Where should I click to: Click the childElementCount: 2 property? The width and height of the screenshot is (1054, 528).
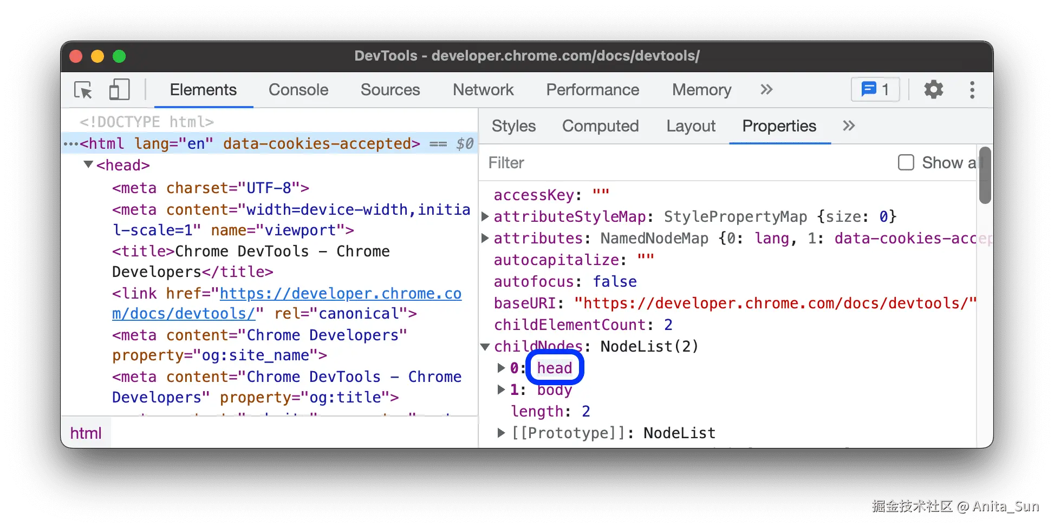click(x=583, y=325)
